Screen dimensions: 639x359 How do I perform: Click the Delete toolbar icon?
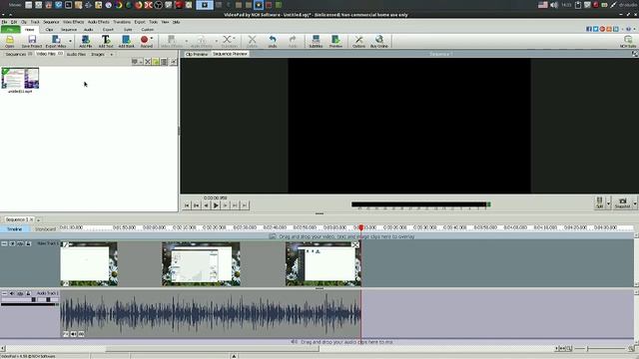(253, 41)
